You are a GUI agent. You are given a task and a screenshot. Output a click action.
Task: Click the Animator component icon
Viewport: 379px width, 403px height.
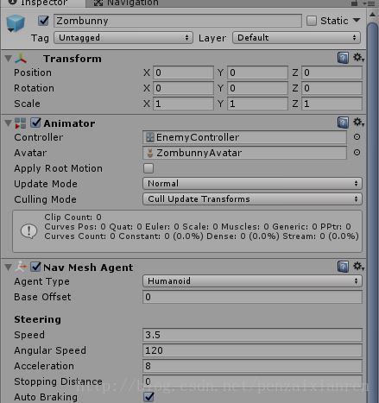pos(21,123)
